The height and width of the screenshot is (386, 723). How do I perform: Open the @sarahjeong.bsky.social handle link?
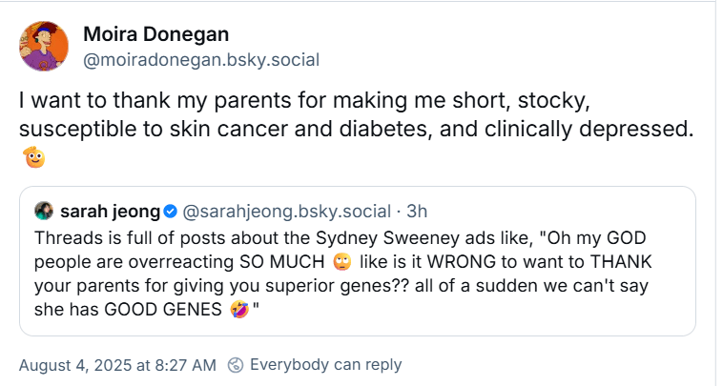pos(286,210)
